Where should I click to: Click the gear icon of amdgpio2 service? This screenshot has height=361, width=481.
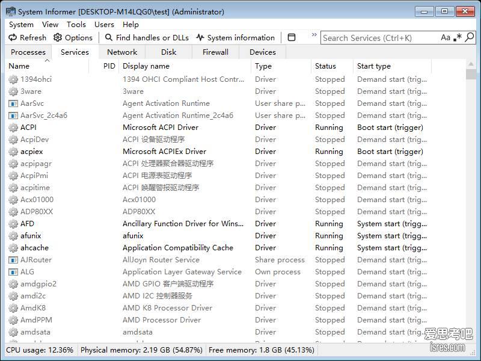(x=13, y=284)
